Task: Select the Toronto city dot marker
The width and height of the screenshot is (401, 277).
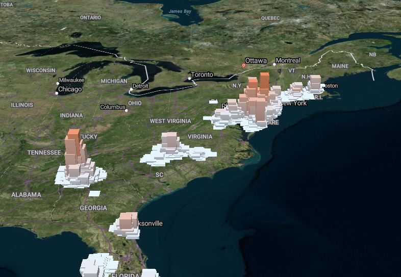Action: (189, 79)
